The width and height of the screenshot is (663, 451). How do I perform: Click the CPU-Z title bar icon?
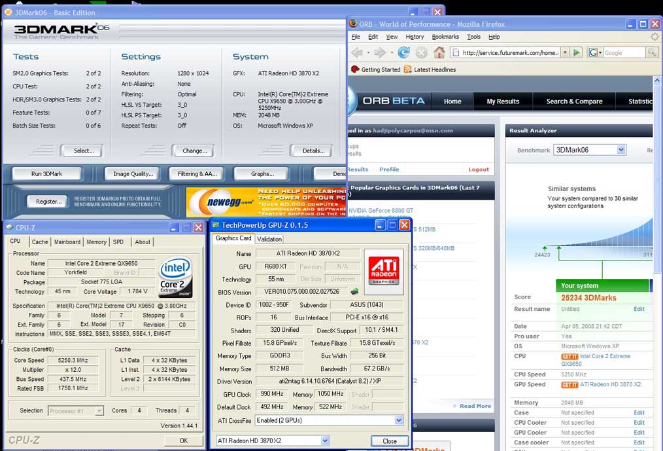tap(10, 227)
